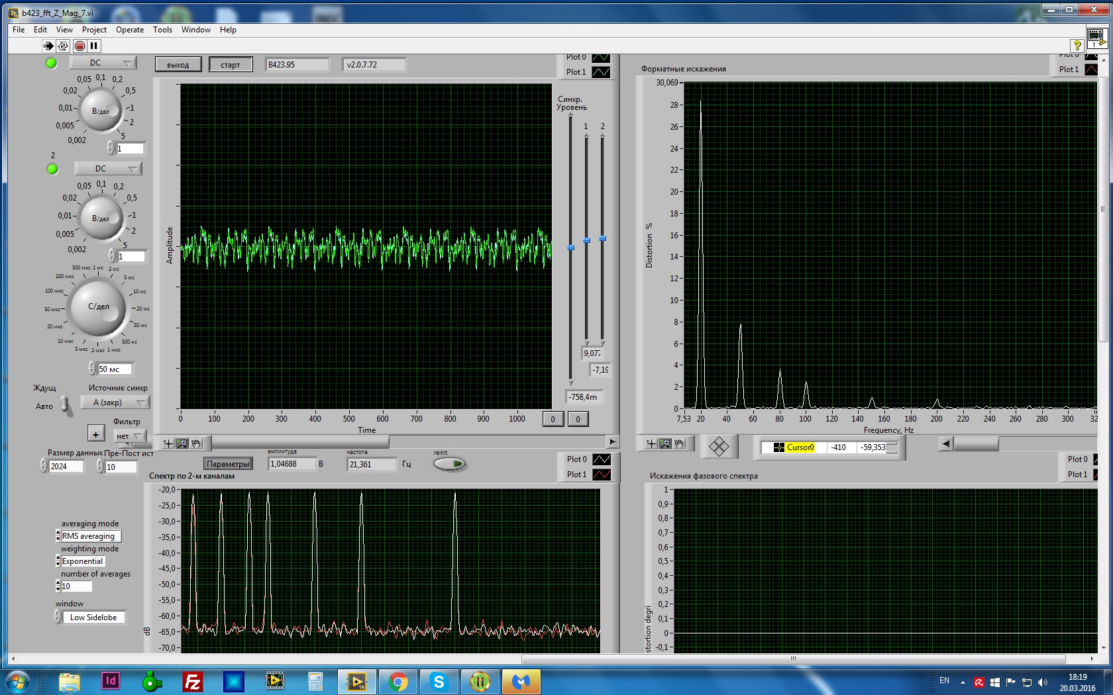Open Windows Explorer from the taskbar
Image resolution: width=1113 pixels, height=695 pixels.
tap(69, 681)
